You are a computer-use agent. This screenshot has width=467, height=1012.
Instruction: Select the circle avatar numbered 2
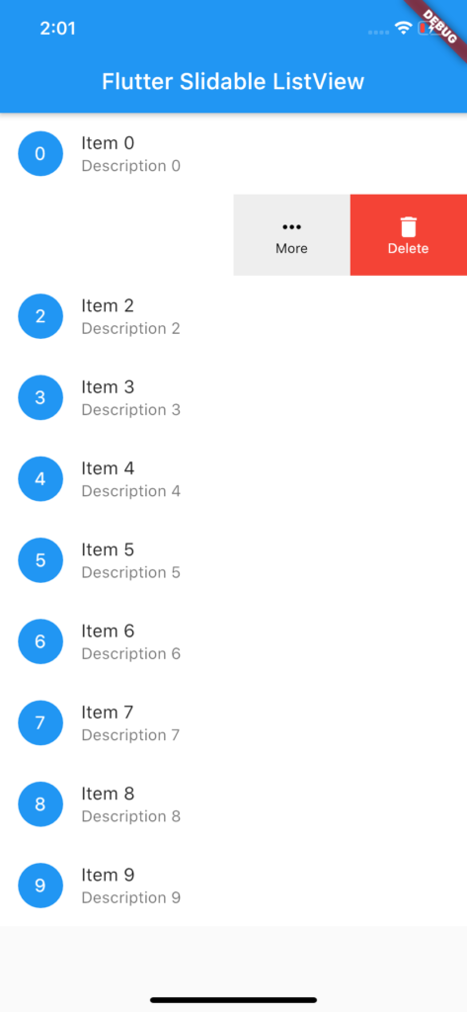point(40,316)
